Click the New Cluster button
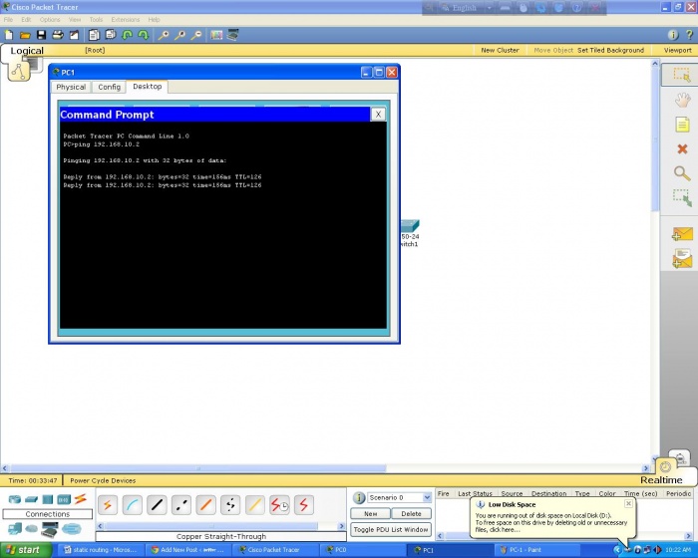 (x=500, y=50)
